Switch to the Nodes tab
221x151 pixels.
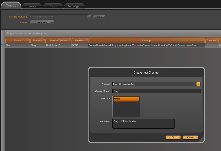tap(32, 6)
